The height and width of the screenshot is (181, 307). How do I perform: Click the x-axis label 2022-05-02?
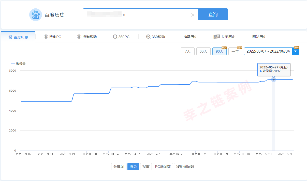[x=198, y=154]
